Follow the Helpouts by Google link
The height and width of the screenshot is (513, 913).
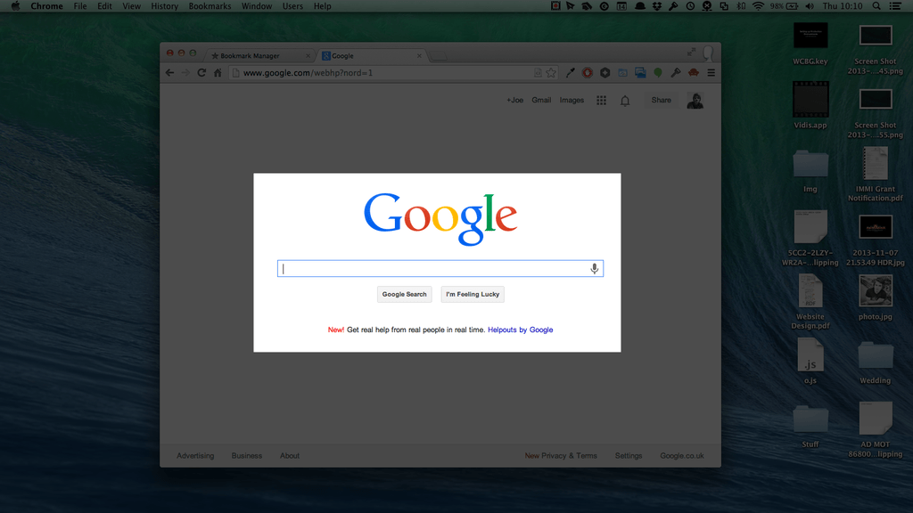pyautogui.click(x=520, y=330)
